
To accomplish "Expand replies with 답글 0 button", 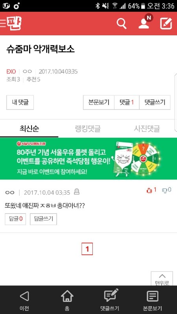I will tap(15, 219).
